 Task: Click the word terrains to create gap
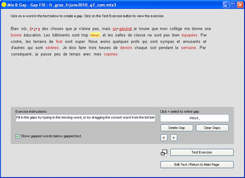[x=40, y=42]
